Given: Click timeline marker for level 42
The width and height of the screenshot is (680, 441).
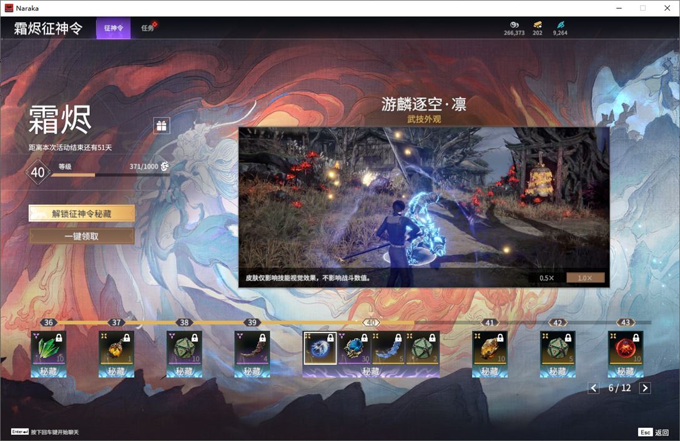Looking at the screenshot, I should coord(558,322).
